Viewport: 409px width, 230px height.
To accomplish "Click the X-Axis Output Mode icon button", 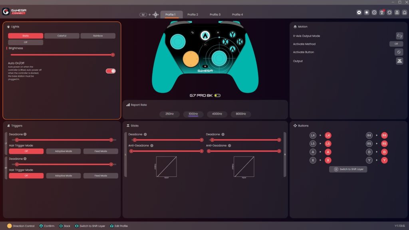I will 399,36.
